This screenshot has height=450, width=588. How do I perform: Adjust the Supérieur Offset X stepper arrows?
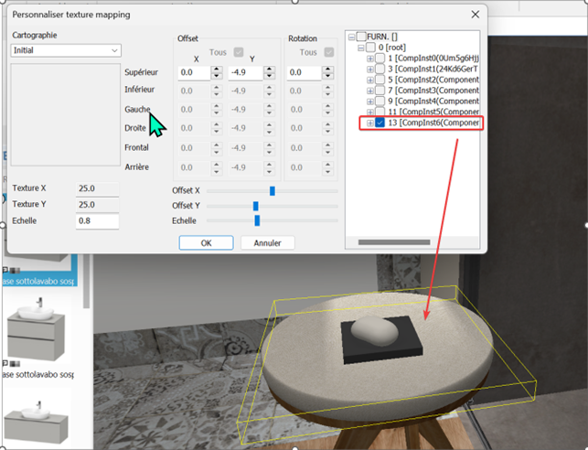[217, 72]
